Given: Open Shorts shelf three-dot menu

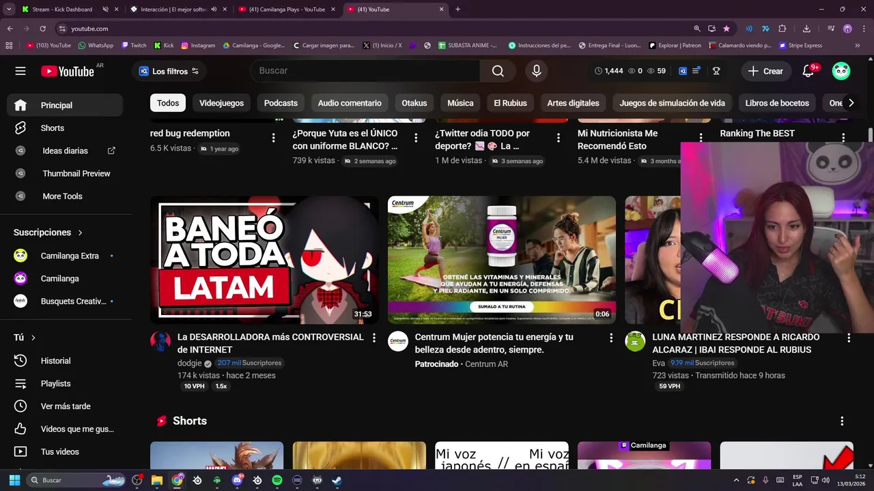Looking at the screenshot, I should tap(842, 421).
